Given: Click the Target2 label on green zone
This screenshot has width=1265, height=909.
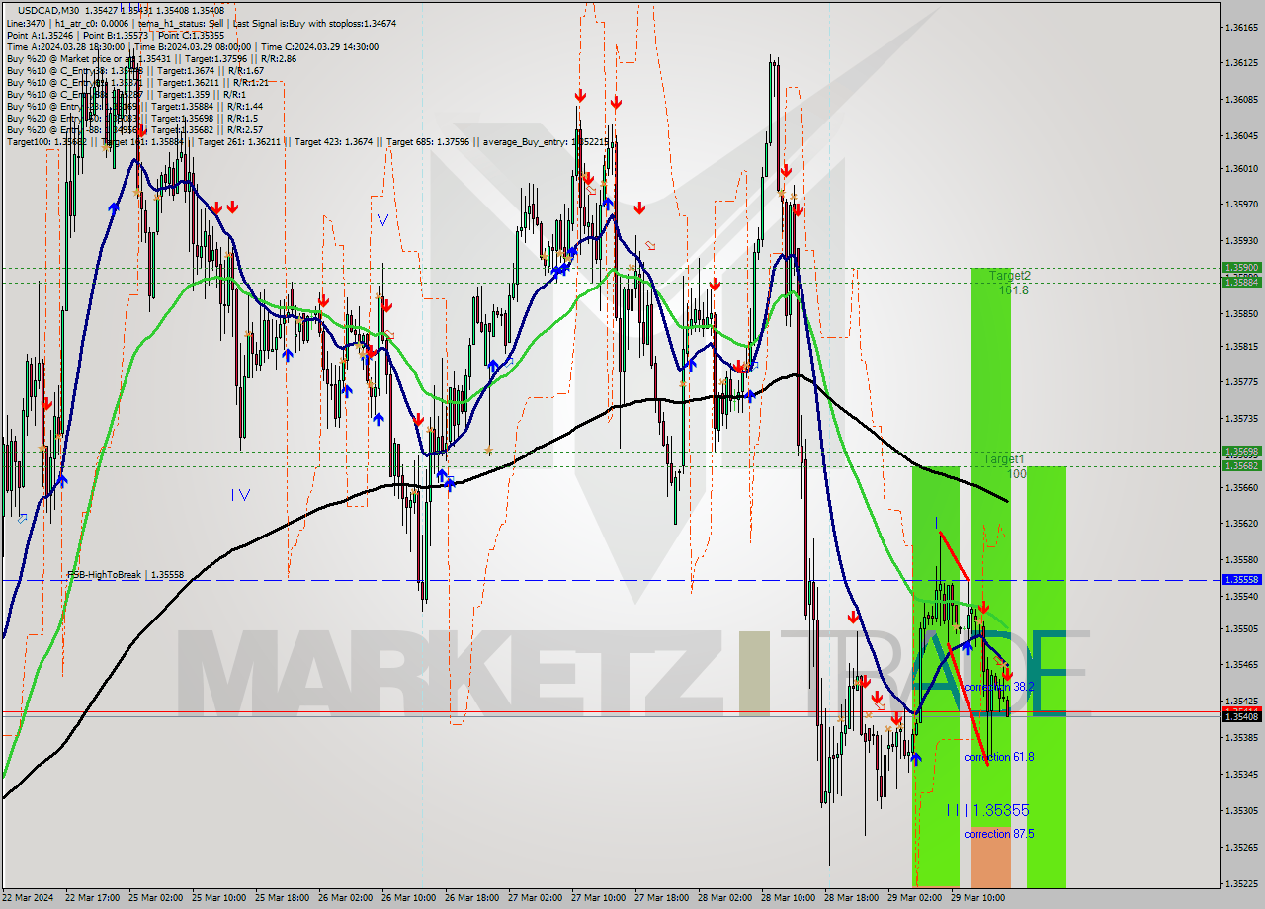Looking at the screenshot, I should (1010, 276).
